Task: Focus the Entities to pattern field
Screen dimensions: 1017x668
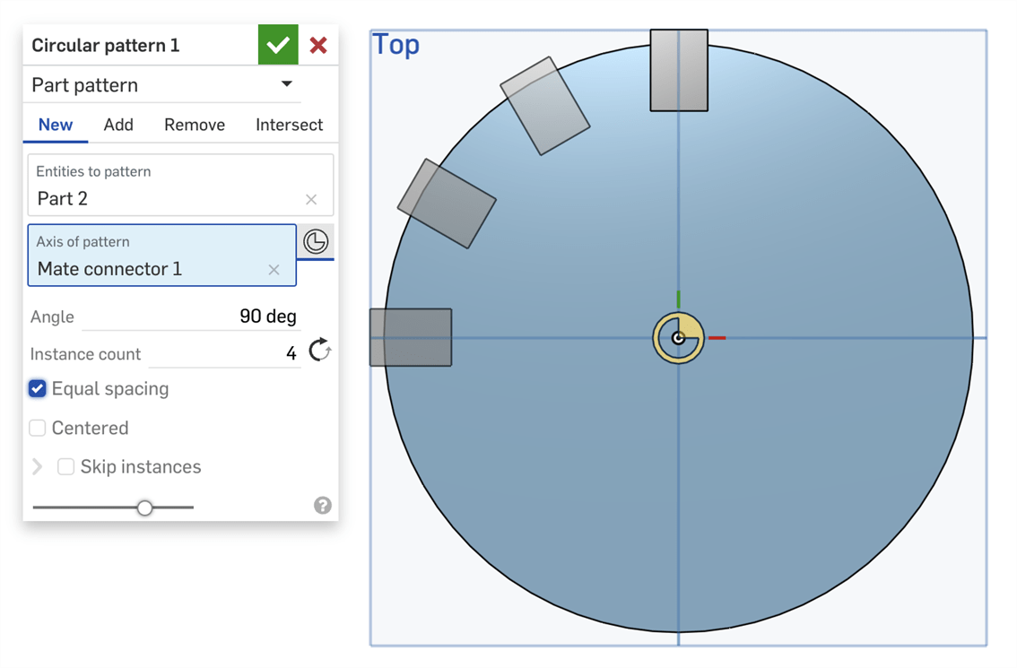Action: tap(180, 185)
